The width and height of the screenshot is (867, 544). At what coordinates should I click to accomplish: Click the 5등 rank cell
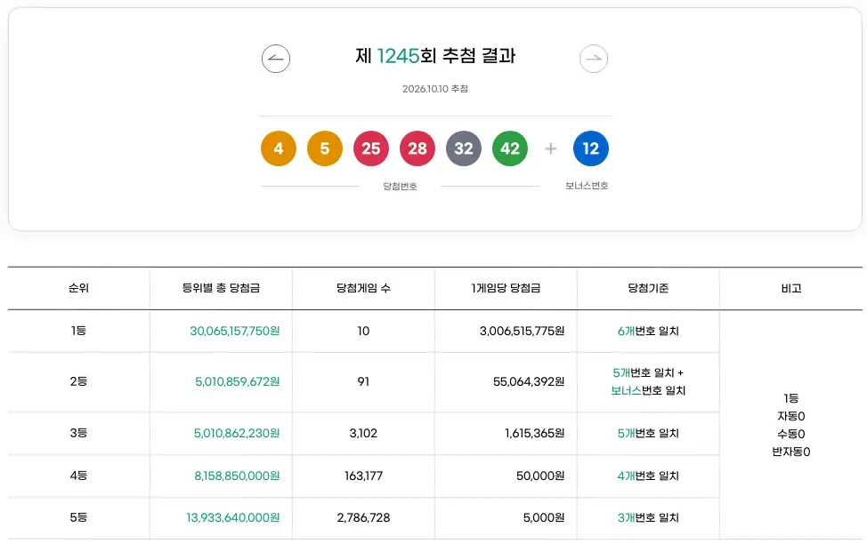78,517
